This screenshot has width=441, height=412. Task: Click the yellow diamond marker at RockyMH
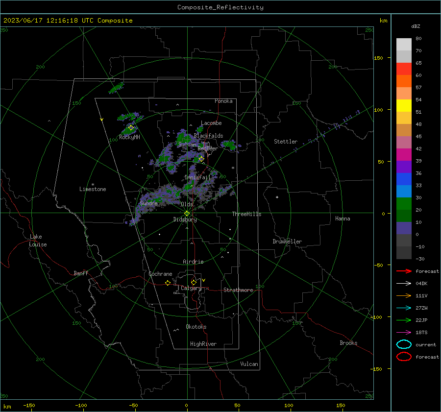click(x=131, y=128)
